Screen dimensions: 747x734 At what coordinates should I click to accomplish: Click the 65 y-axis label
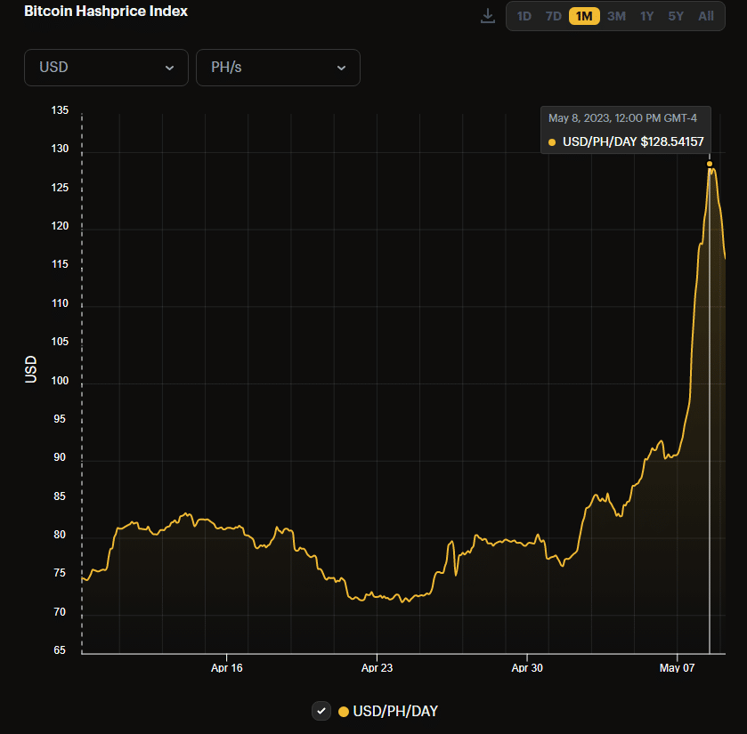tap(60, 650)
